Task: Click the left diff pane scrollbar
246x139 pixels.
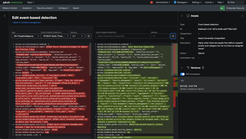Action: (x=90, y=60)
